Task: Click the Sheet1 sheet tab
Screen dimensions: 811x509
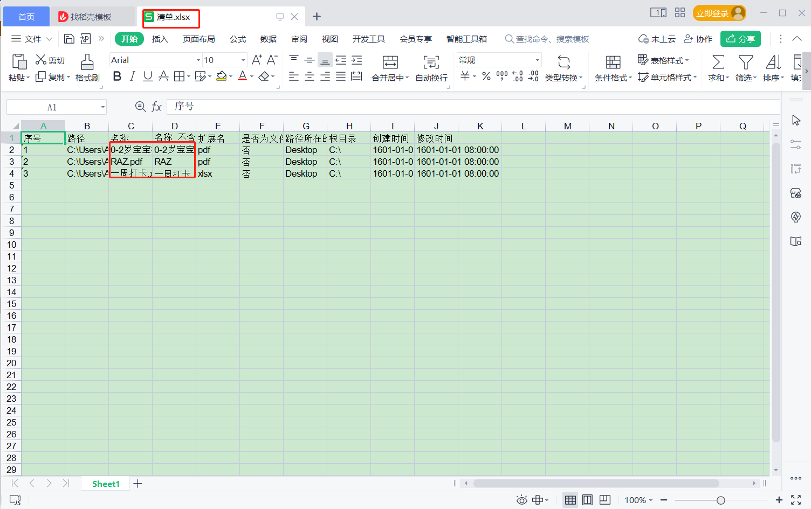Action: (105, 483)
